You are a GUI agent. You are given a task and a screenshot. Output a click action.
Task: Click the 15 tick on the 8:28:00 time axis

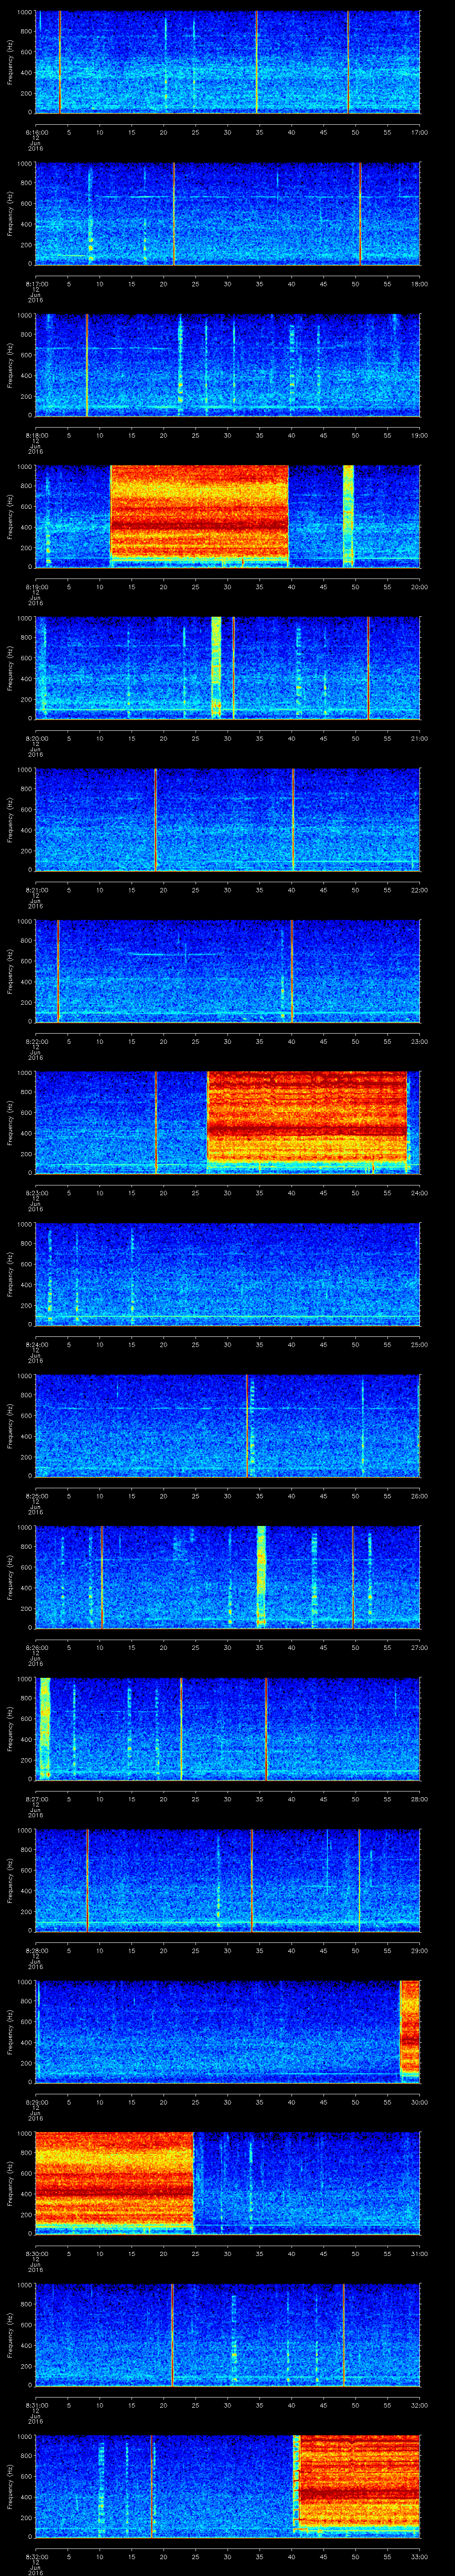pyautogui.click(x=131, y=1950)
